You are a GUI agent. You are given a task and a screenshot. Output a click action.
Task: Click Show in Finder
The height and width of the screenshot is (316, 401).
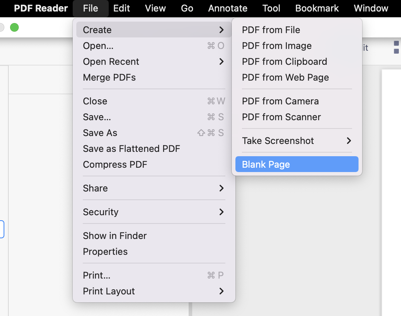(114, 236)
